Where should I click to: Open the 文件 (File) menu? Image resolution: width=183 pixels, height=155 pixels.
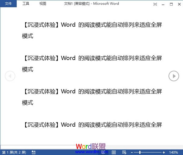(8, 4)
